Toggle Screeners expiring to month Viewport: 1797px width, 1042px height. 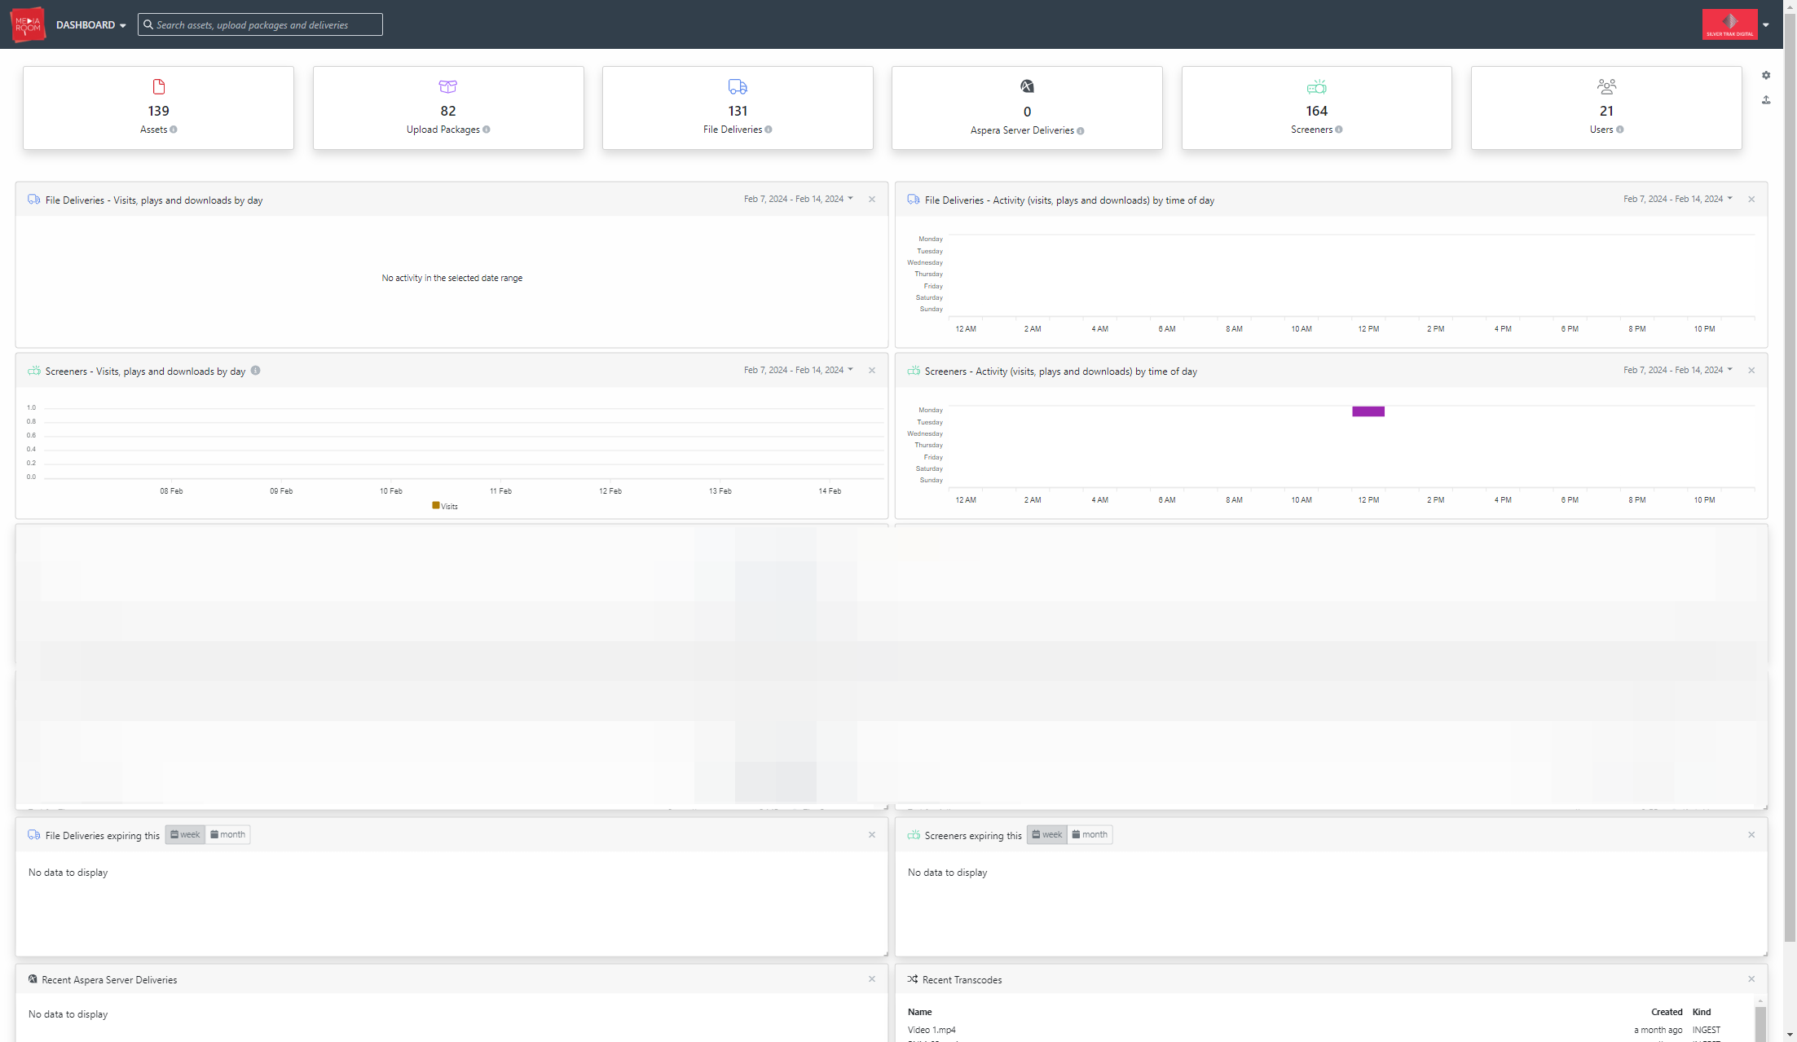click(1090, 834)
